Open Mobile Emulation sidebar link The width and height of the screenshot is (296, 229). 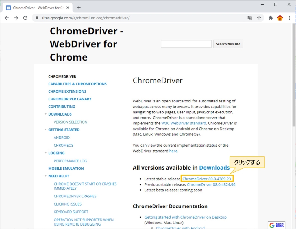66,168
